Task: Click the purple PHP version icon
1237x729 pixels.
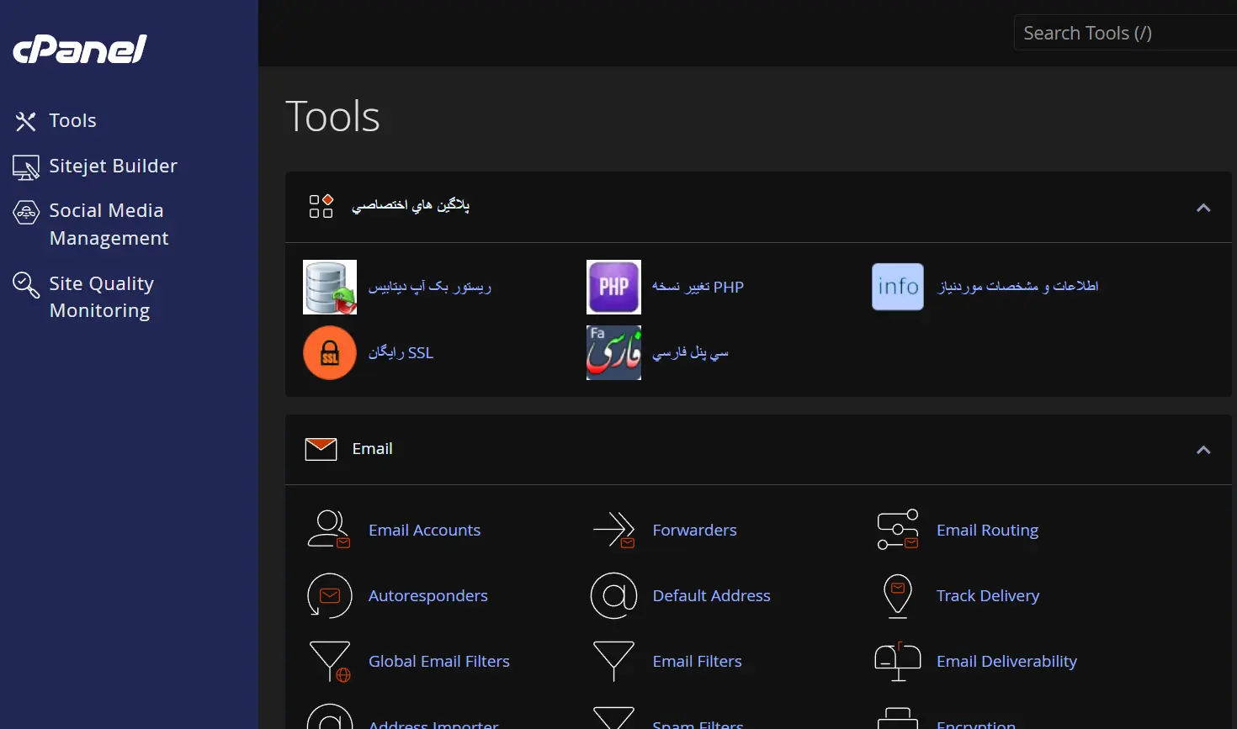Action: pos(613,287)
